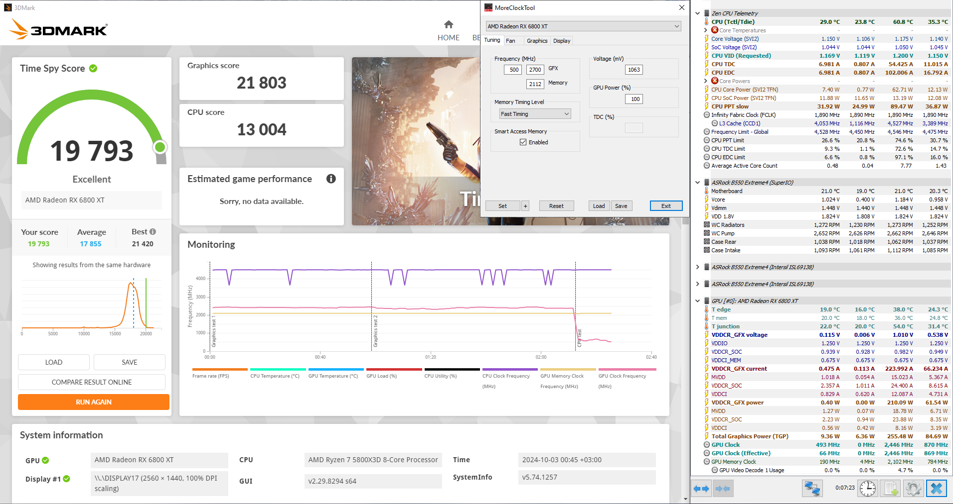
Task: Click the 3DMark home icon
Action: click(x=449, y=24)
